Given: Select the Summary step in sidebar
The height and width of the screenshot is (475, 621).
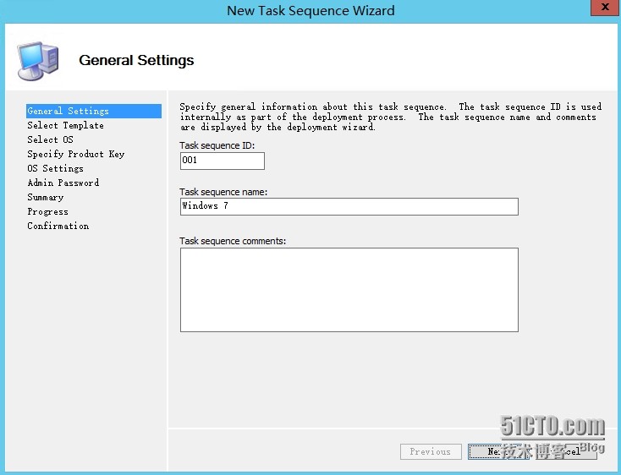Looking at the screenshot, I should pyautogui.click(x=45, y=197).
